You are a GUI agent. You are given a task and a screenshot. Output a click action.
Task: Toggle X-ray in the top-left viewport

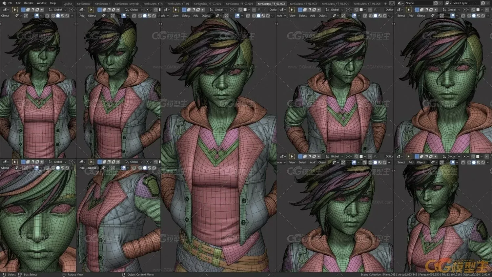[x=47, y=16]
